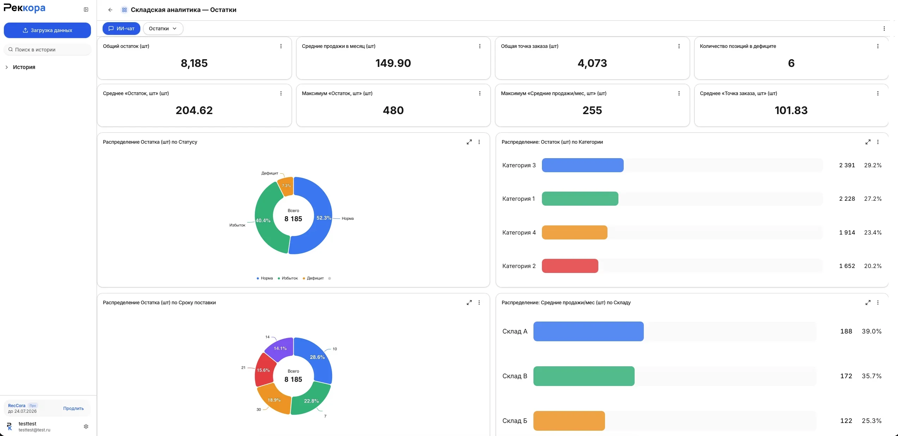
Task: Click Загрузка данных upload button
Action: [47, 30]
